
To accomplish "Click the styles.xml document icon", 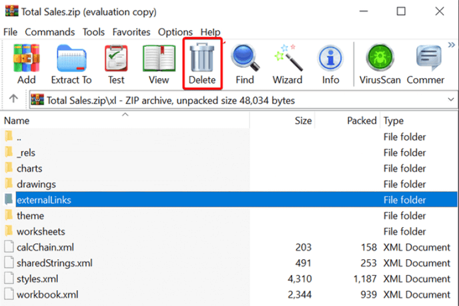I will 9,278.
